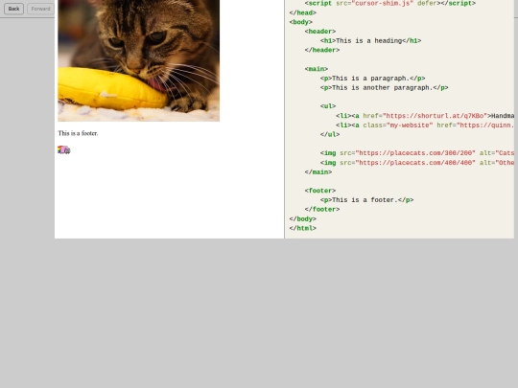This screenshot has width=518, height=388.
Task: Click the Forward button
Action: tap(40, 9)
